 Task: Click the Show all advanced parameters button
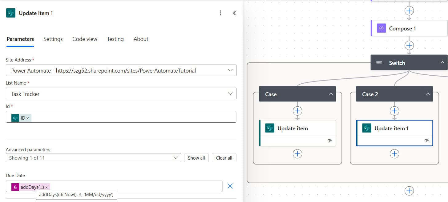[196, 158]
